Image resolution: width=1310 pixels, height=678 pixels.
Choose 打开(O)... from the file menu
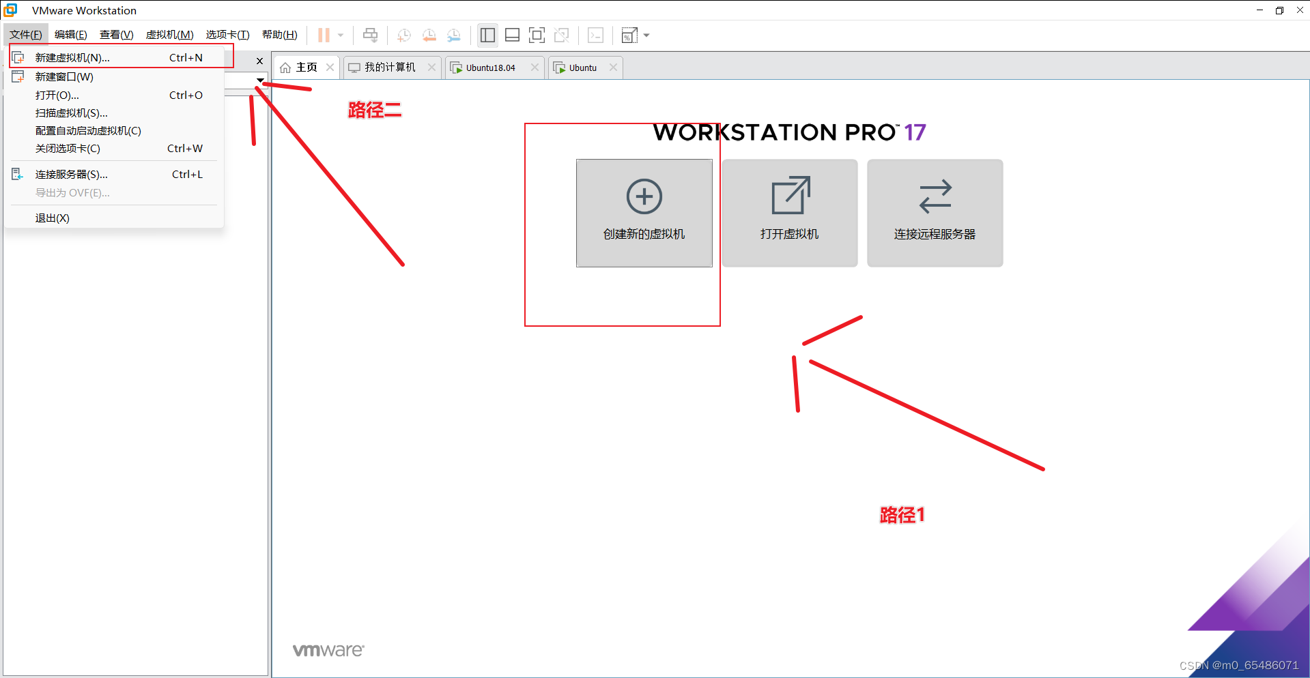tap(57, 95)
